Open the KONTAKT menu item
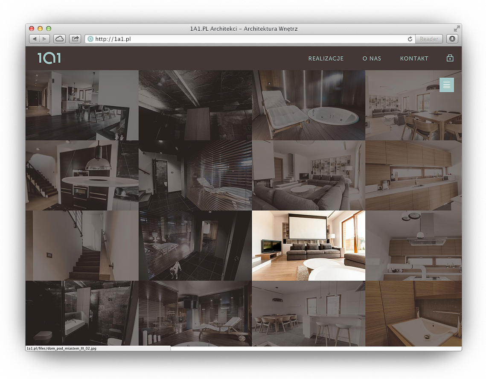The height and width of the screenshot is (379, 486). click(x=414, y=58)
